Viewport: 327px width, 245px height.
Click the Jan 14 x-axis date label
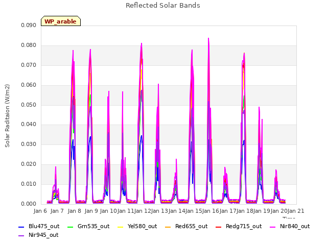point(177,211)
